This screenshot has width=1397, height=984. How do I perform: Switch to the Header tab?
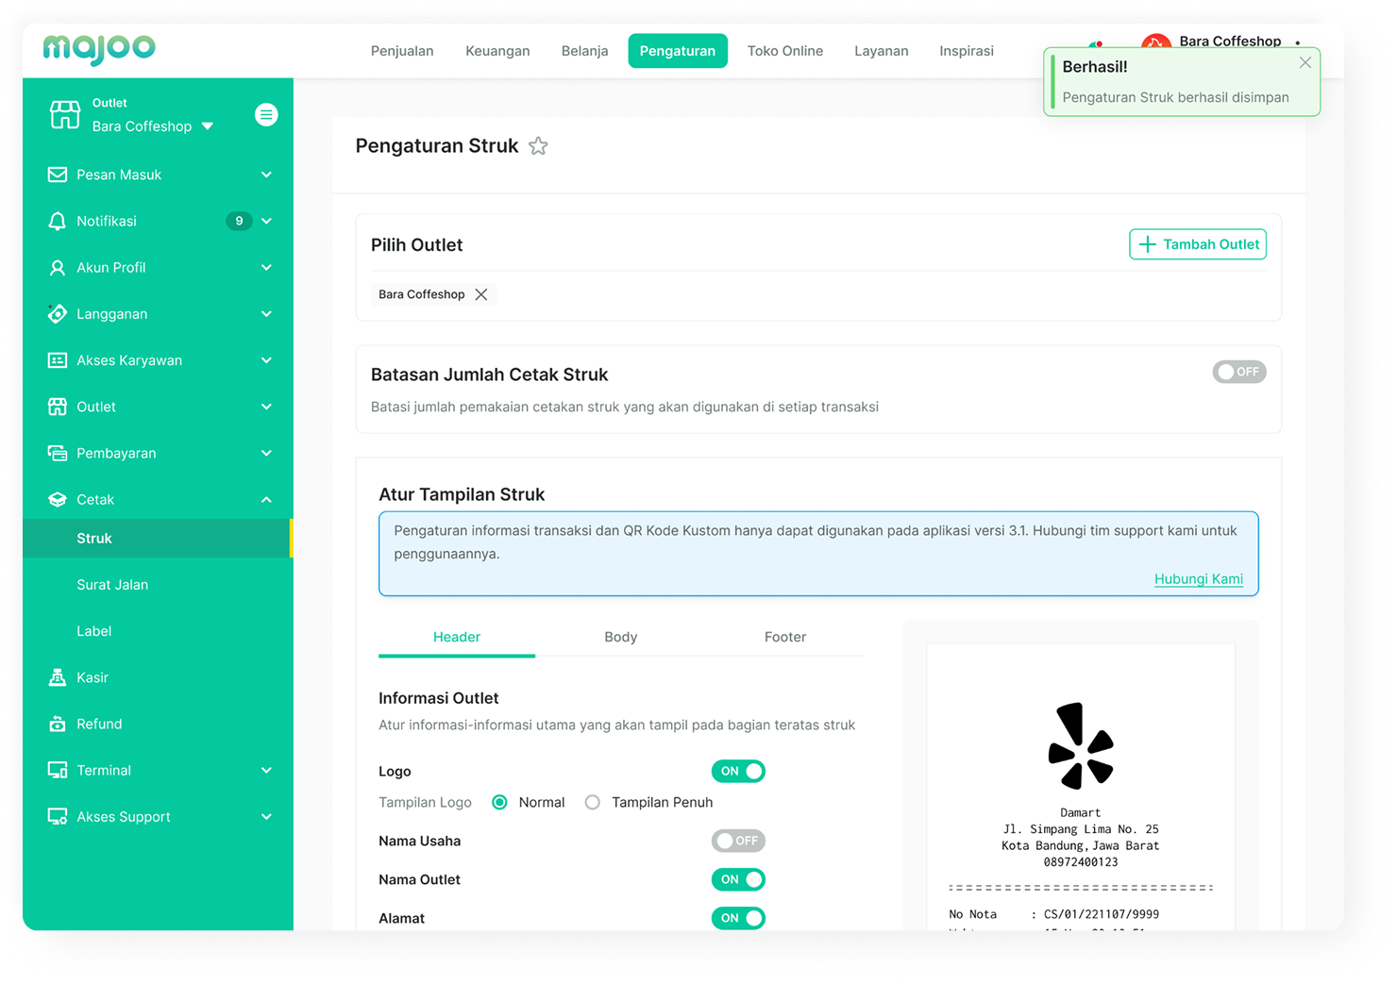pyautogui.click(x=457, y=637)
